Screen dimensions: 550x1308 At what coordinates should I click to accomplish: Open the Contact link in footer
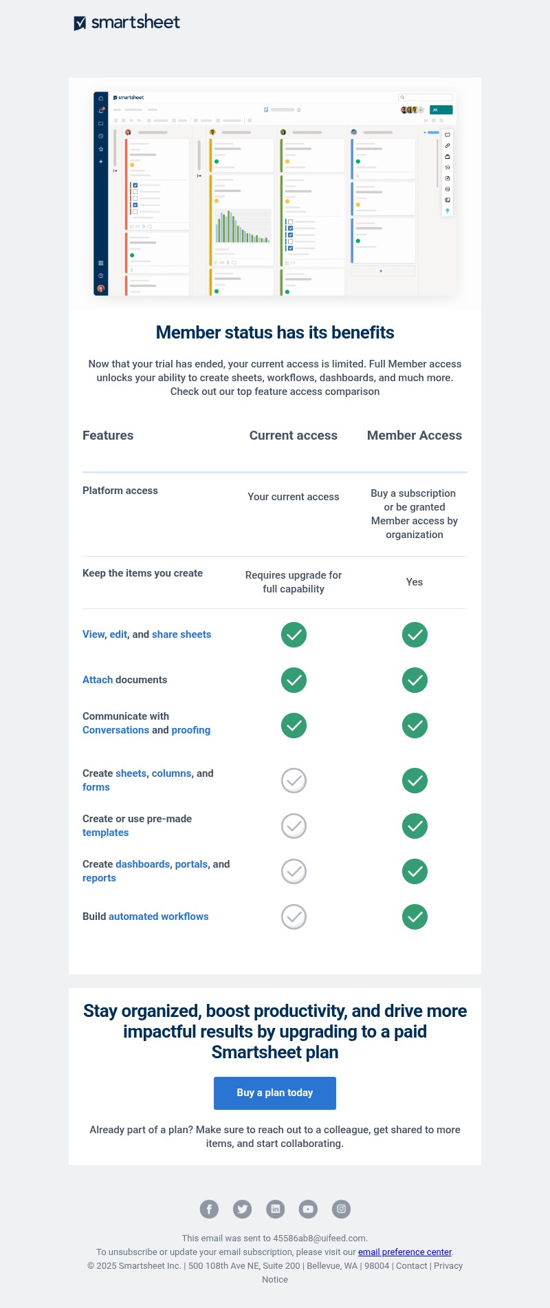(x=411, y=1265)
